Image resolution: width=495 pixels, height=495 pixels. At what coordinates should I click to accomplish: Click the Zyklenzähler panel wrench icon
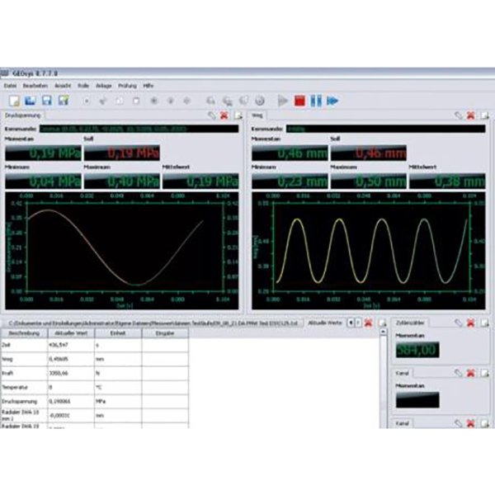click(458, 323)
